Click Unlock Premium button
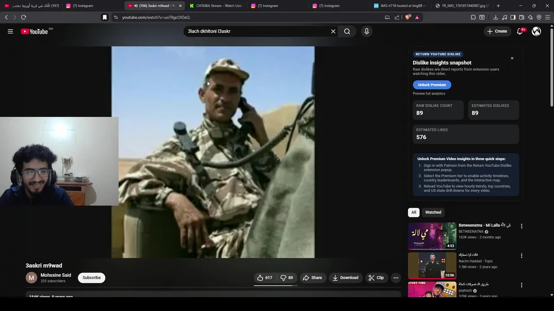This screenshot has height=311, width=554. (x=432, y=85)
